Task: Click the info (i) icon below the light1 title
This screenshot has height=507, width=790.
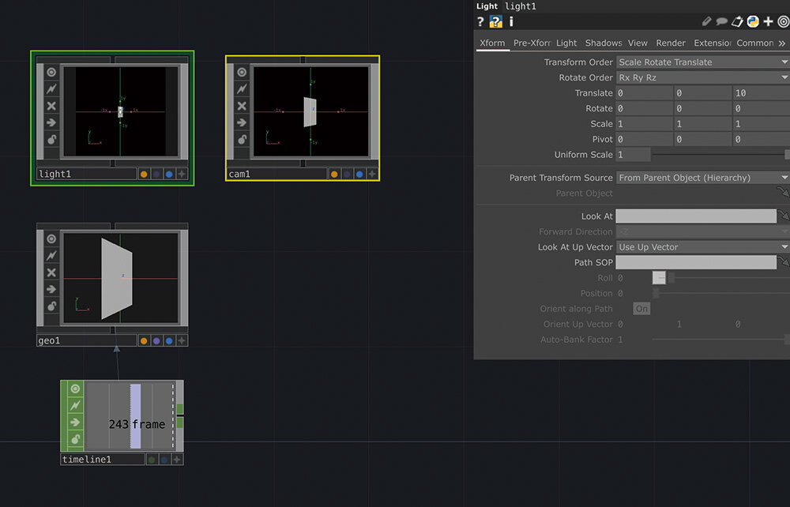Action: (510, 21)
